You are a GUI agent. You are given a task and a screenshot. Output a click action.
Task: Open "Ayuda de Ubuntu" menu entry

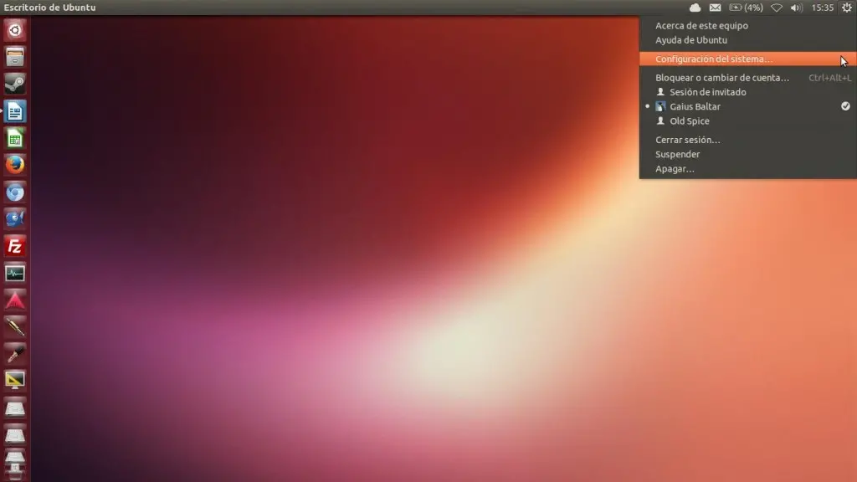tap(747, 40)
